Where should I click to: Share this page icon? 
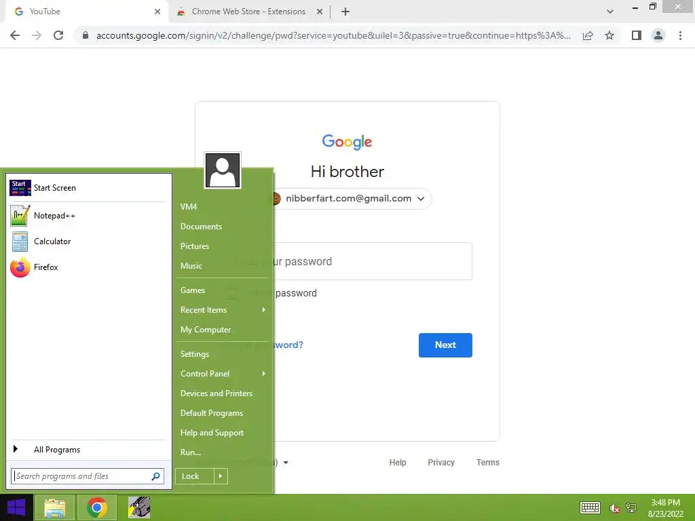588,35
